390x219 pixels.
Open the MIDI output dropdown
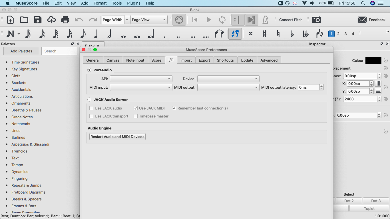pyautogui.click(x=228, y=87)
